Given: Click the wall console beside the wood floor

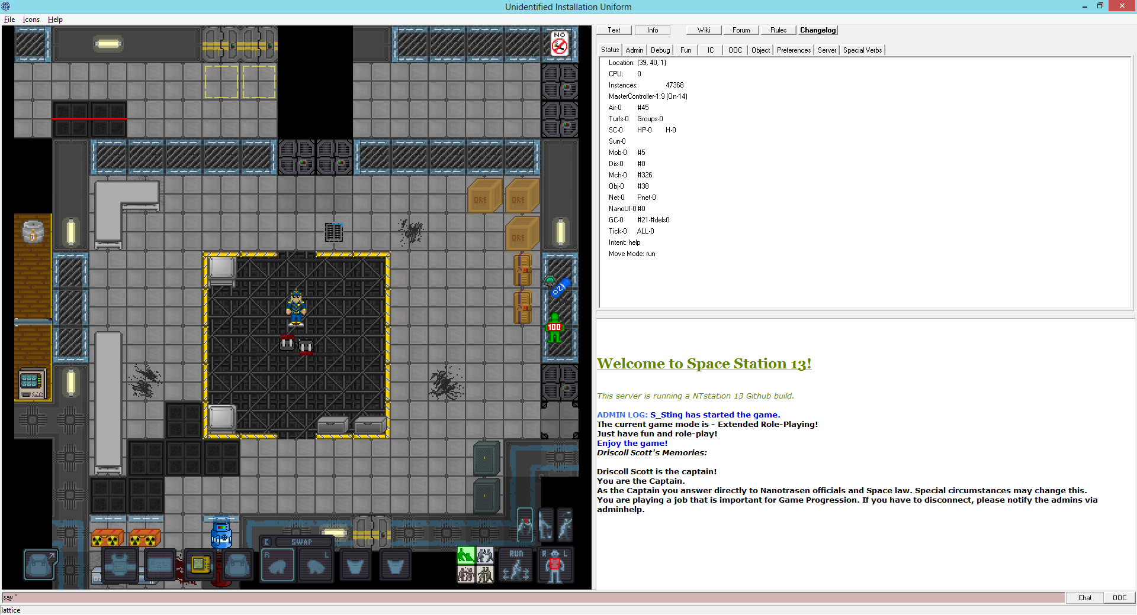Looking at the screenshot, I should 31,384.
